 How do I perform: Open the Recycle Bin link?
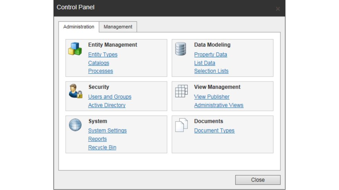102,148
